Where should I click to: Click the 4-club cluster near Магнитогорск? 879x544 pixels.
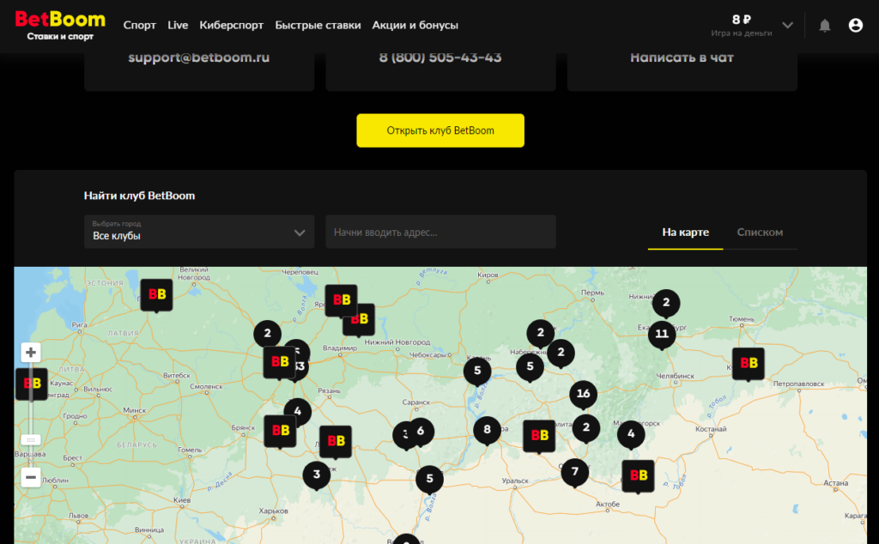click(x=631, y=433)
